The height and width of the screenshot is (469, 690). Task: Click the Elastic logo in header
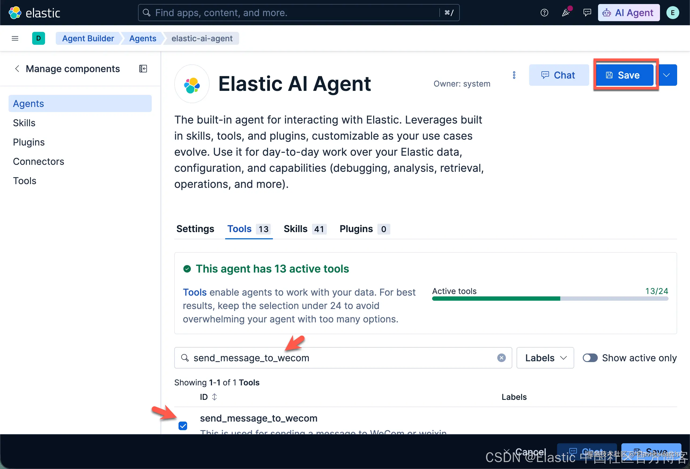(x=34, y=13)
